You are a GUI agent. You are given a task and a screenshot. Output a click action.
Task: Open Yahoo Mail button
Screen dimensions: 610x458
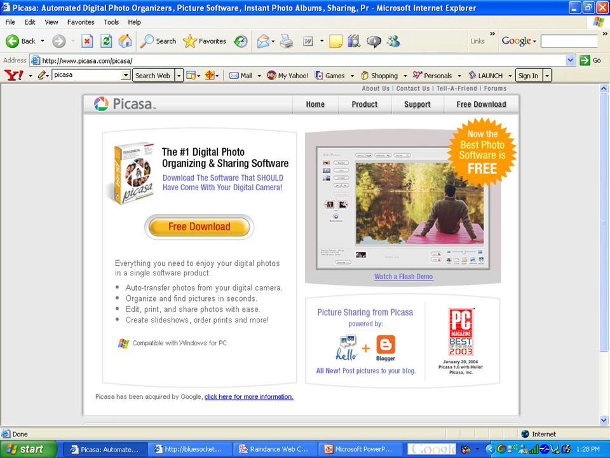point(240,76)
